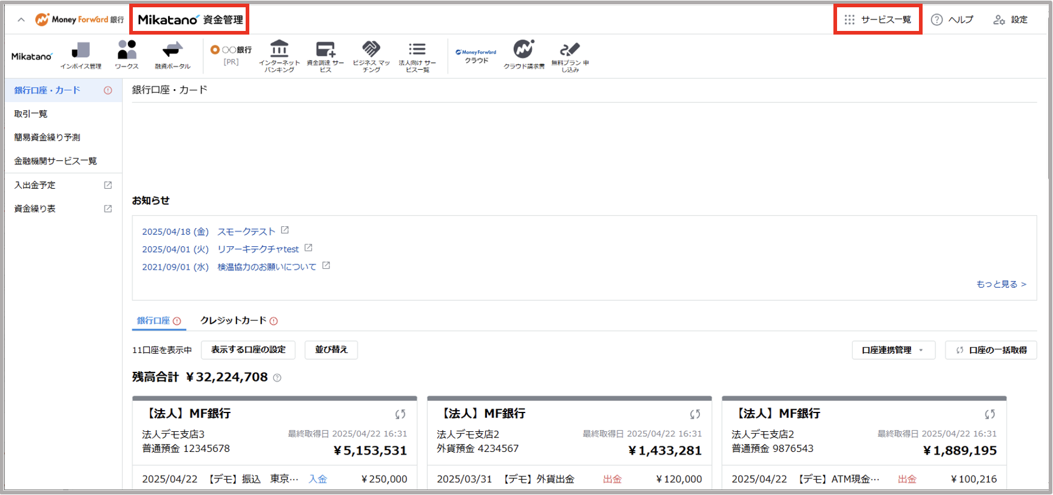The width and height of the screenshot is (1053, 495).
Task: Click the もっと見る link
Action: point(1001,284)
